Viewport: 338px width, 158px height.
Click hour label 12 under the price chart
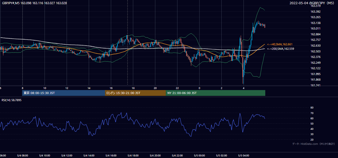(67, 88)
